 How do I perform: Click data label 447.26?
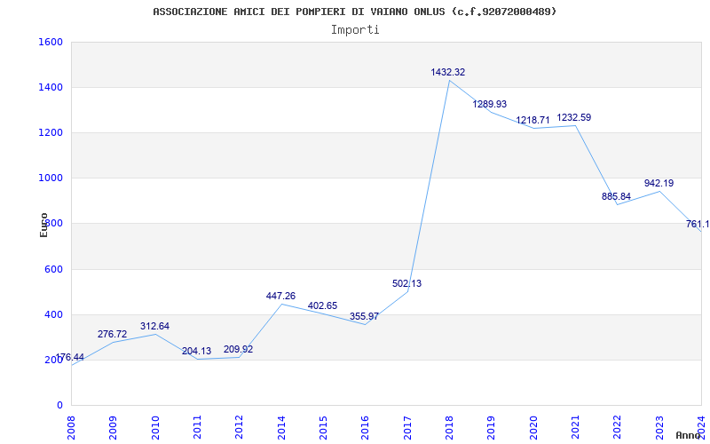tap(280, 296)
